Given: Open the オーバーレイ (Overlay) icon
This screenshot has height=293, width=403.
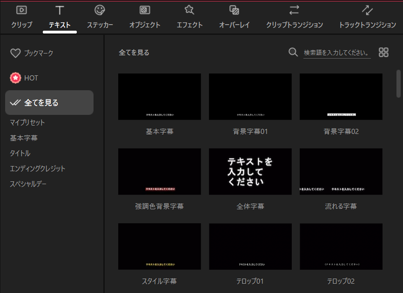Looking at the screenshot, I should point(235,10).
